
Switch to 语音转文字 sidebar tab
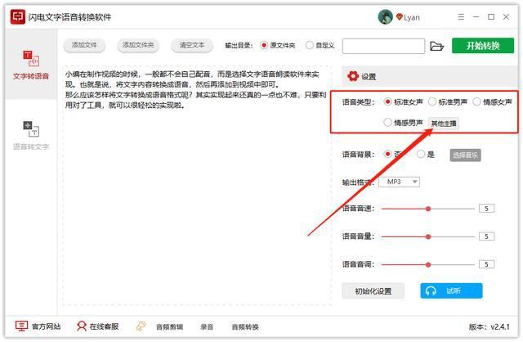pos(31,135)
